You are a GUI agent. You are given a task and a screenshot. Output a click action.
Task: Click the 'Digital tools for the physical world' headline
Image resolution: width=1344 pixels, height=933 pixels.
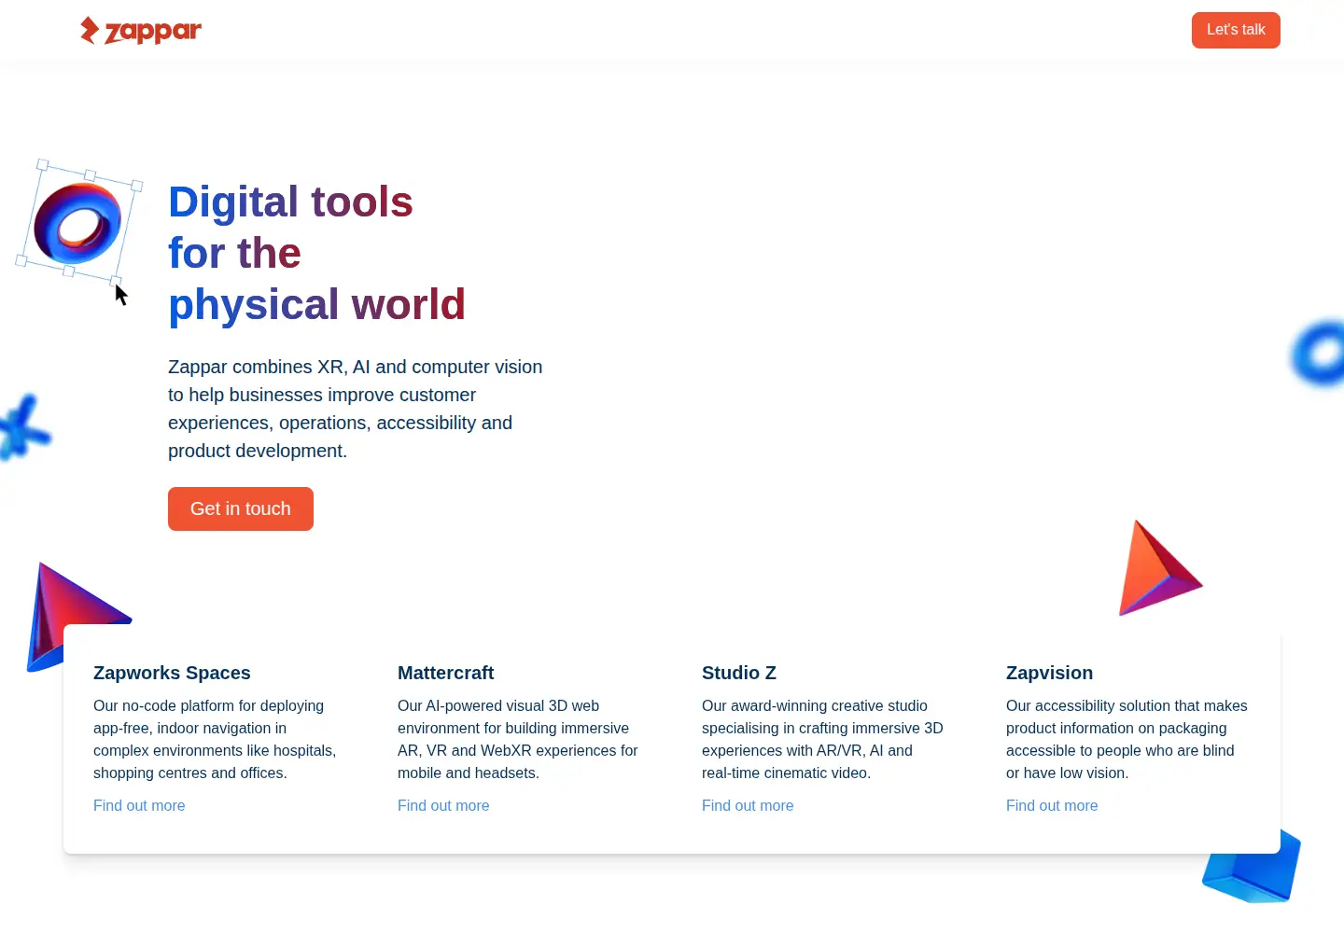click(317, 253)
